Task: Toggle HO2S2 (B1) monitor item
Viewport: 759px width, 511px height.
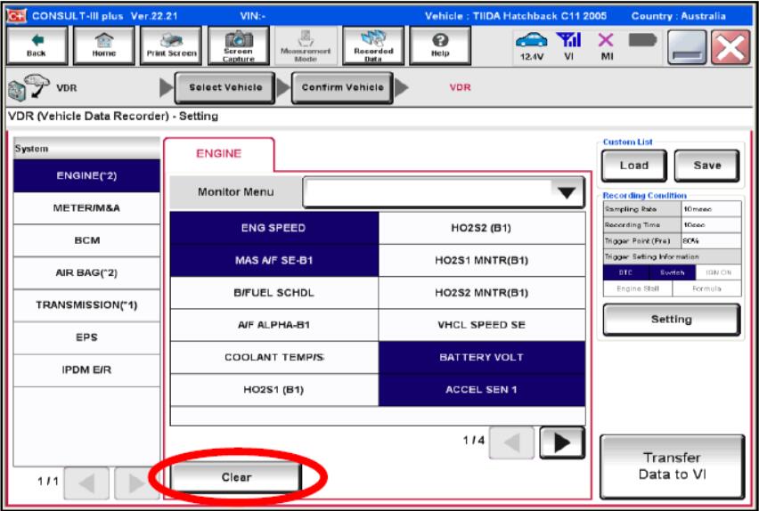Action: (482, 228)
